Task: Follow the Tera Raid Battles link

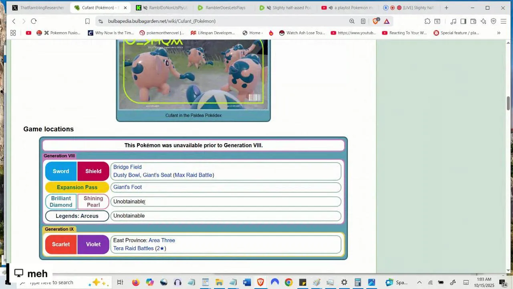Action: coord(133,248)
